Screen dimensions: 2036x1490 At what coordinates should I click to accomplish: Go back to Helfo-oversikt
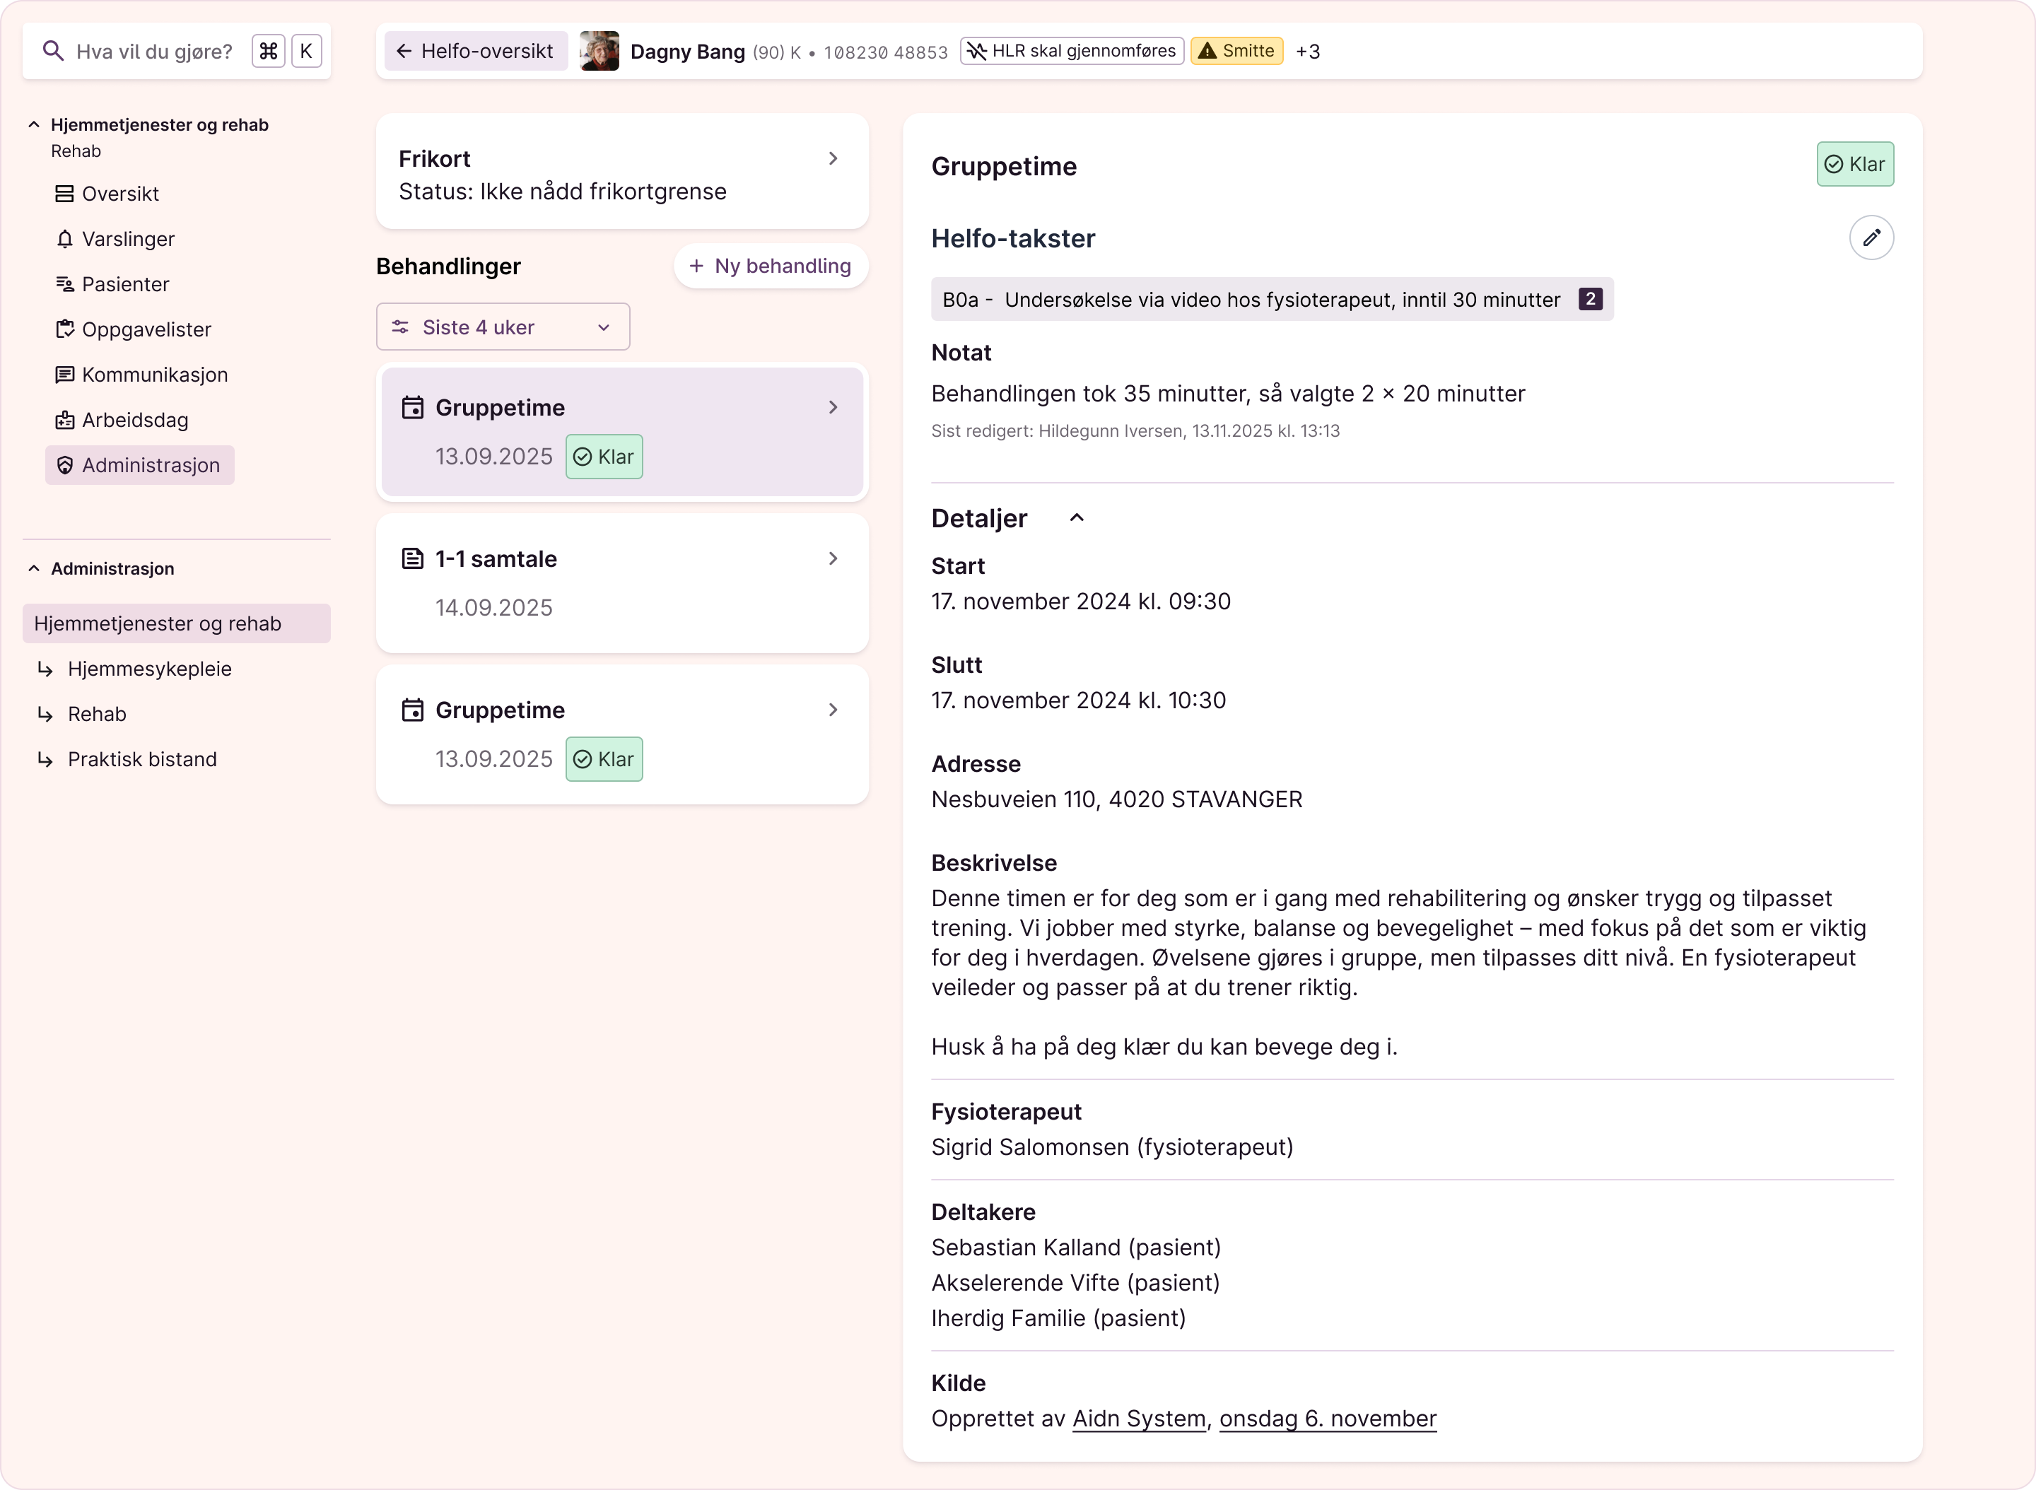click(475, 52)
